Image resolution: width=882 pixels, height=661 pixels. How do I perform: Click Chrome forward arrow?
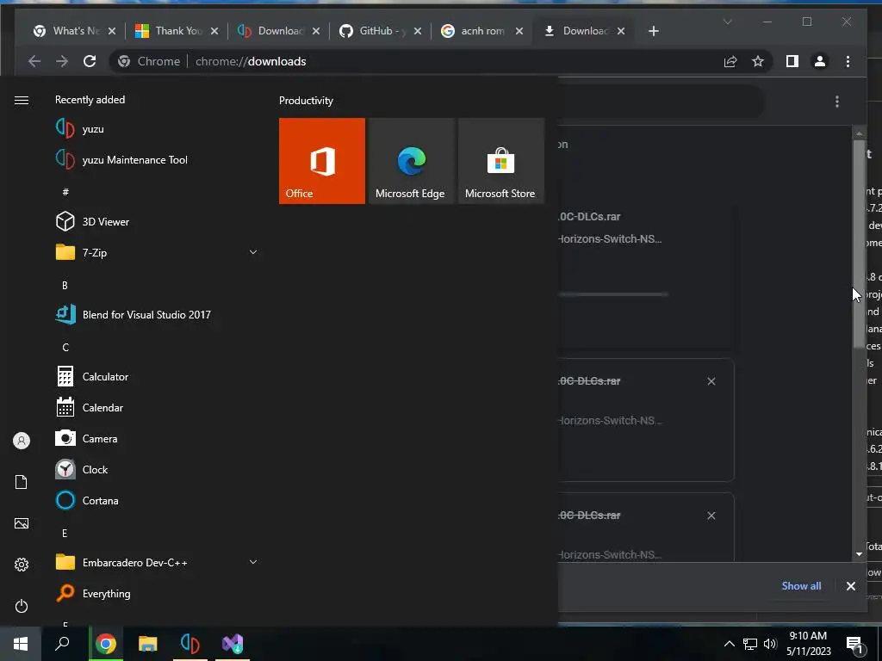pos(62,61)
